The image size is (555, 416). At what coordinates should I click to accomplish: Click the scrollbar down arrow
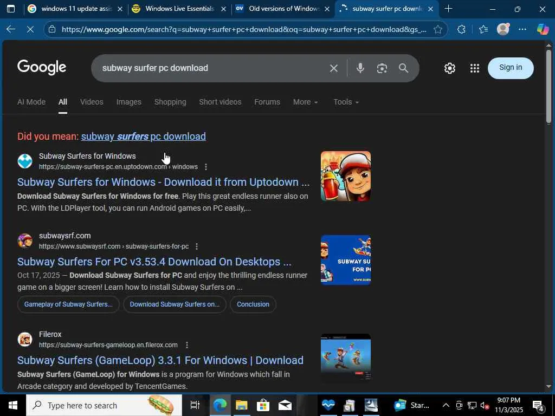pyautogui.click(x=548, y=387)
